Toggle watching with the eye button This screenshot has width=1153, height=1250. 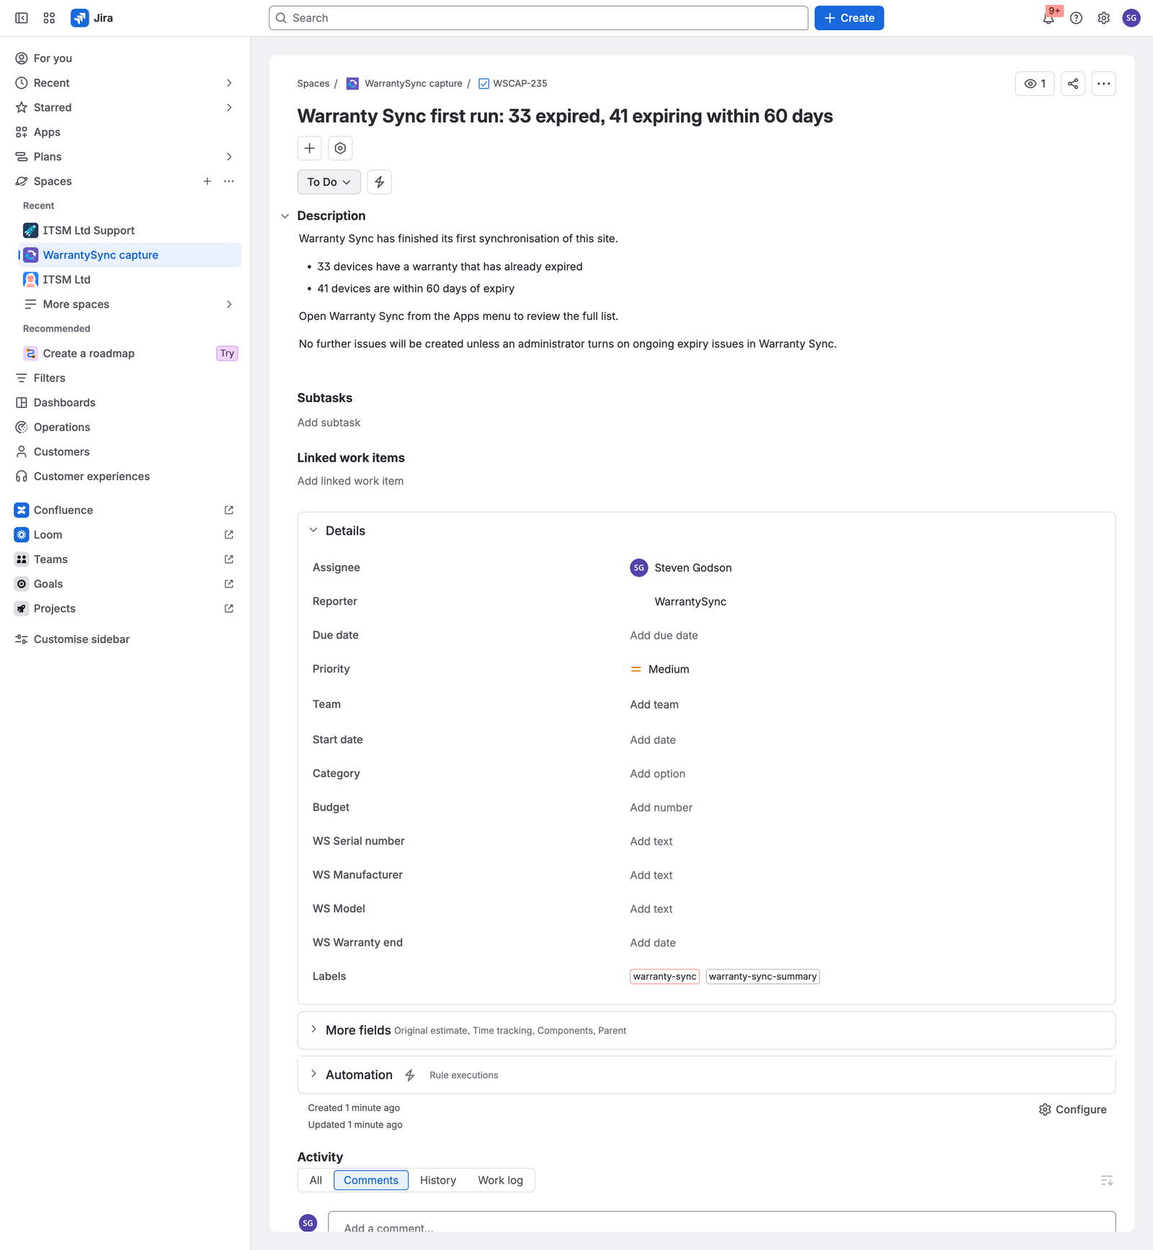coord(1035,84)
